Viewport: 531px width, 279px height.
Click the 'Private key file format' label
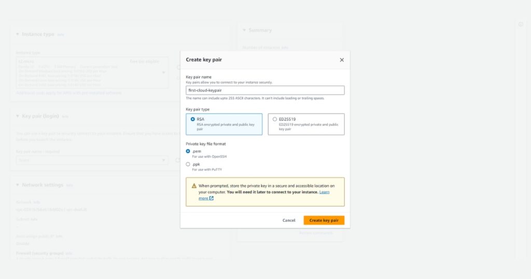coord(206,144)
